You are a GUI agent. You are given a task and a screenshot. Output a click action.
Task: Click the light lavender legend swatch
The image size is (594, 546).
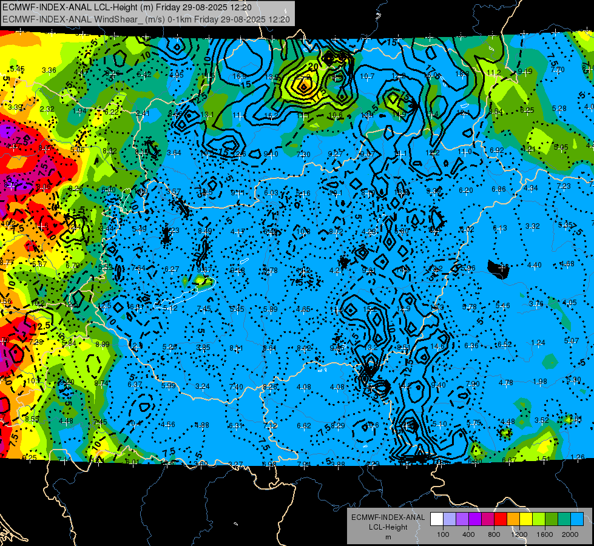click(450, 519)
